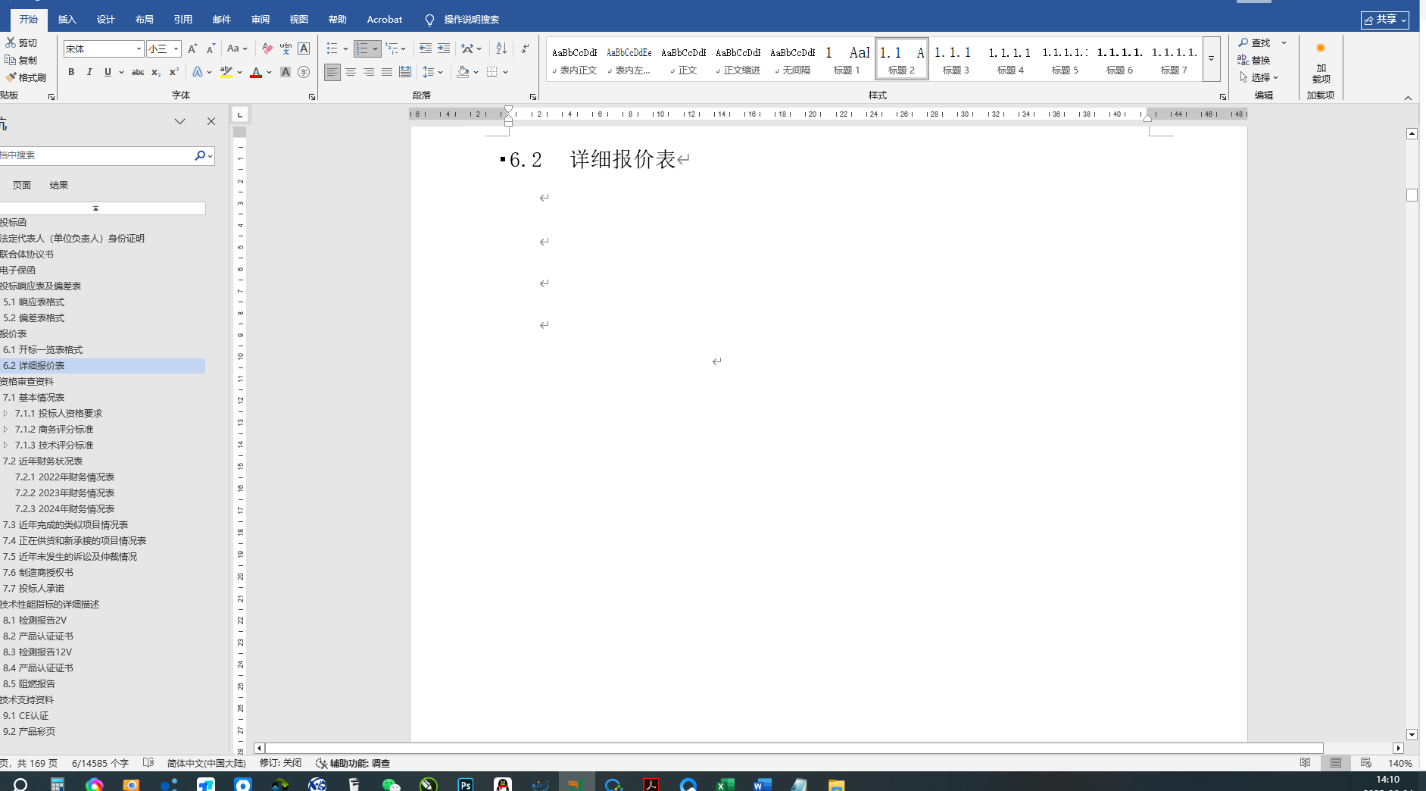1426x791 pixels.
Task: Expand the styles gallery with More arrow
Action: [1212, 59]
